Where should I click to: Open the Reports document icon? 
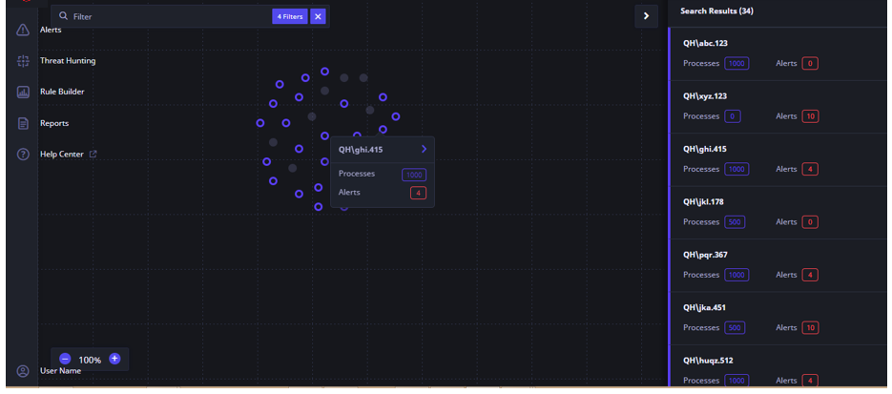[x=23, y=123]
